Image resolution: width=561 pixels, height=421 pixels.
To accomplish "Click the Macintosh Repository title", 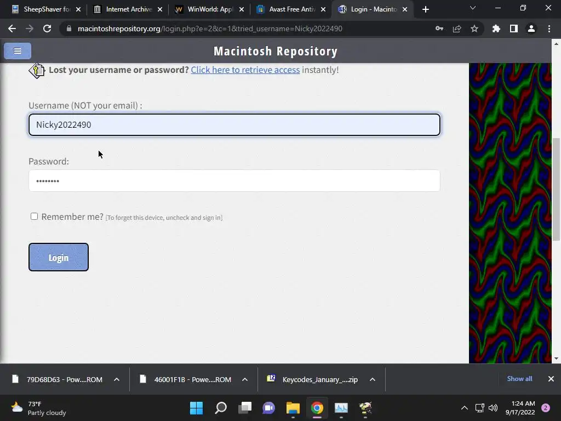I will click(x=276, y=51).
